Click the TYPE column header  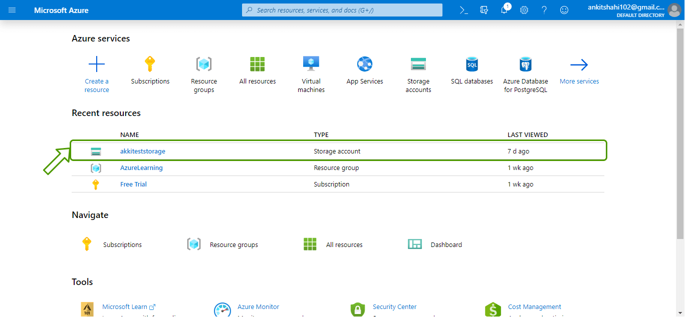[321, 135]
